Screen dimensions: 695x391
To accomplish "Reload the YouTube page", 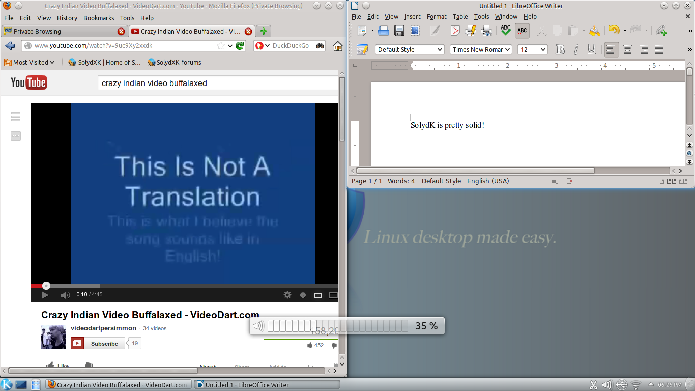I will (240, 46).
